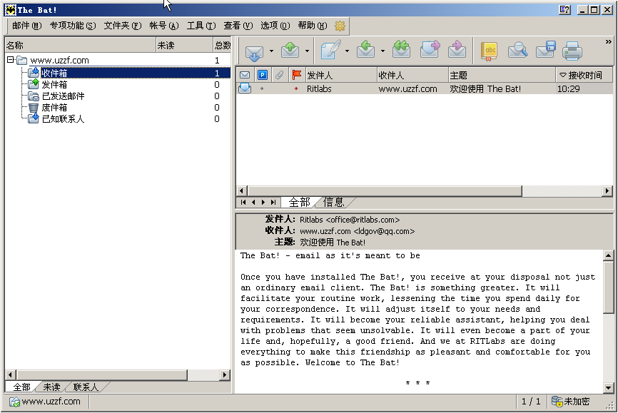This screenshot has height=413, width=618.
Task: Open the 选项(O) menu
Action: pos(275,26)
